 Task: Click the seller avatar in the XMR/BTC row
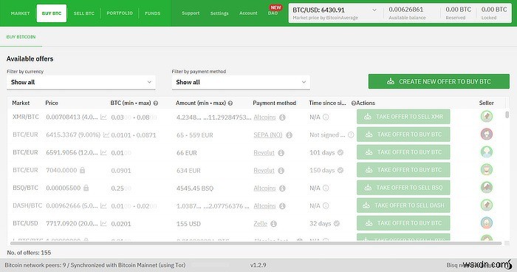tap(487, 117)
